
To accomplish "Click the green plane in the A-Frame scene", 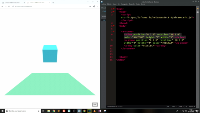I will 50,84.
